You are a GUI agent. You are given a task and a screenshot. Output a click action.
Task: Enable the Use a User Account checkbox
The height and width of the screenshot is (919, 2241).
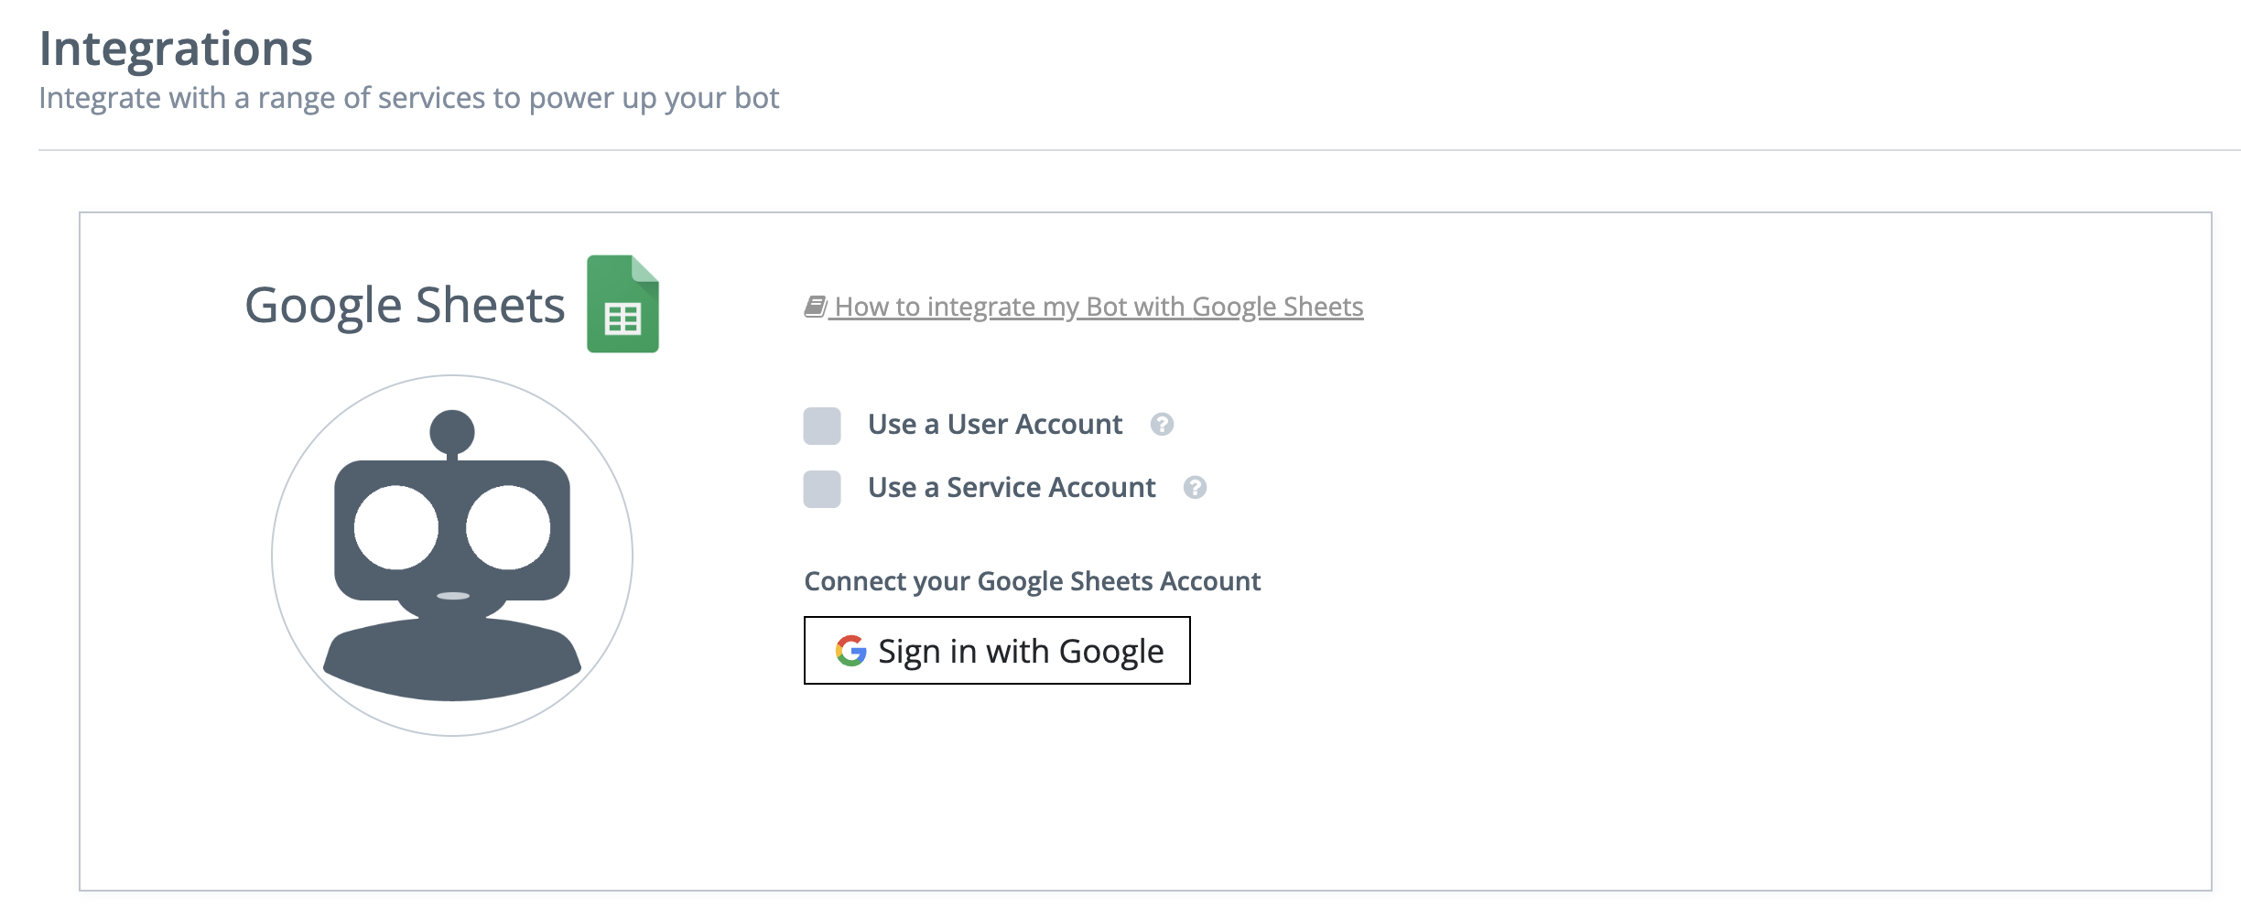[x=822, y=426]
